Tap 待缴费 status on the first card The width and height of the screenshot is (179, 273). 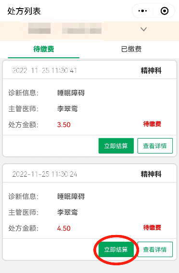pos(152,124)
